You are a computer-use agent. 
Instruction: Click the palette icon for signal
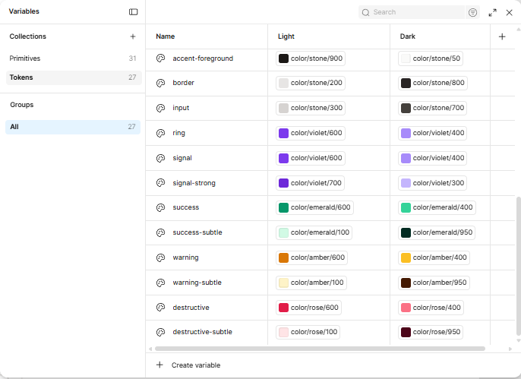pos(161,158)
